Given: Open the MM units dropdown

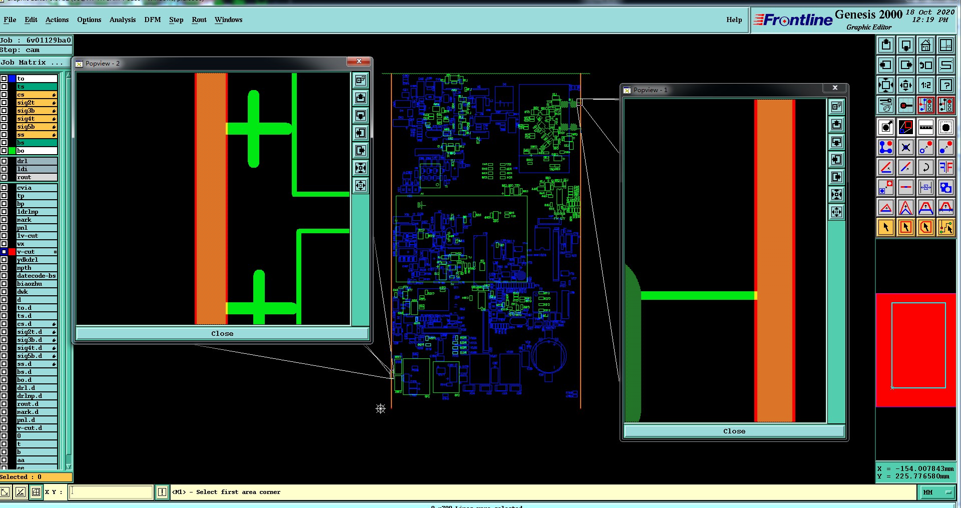Looking at the screenshot, I should point(937,492).
